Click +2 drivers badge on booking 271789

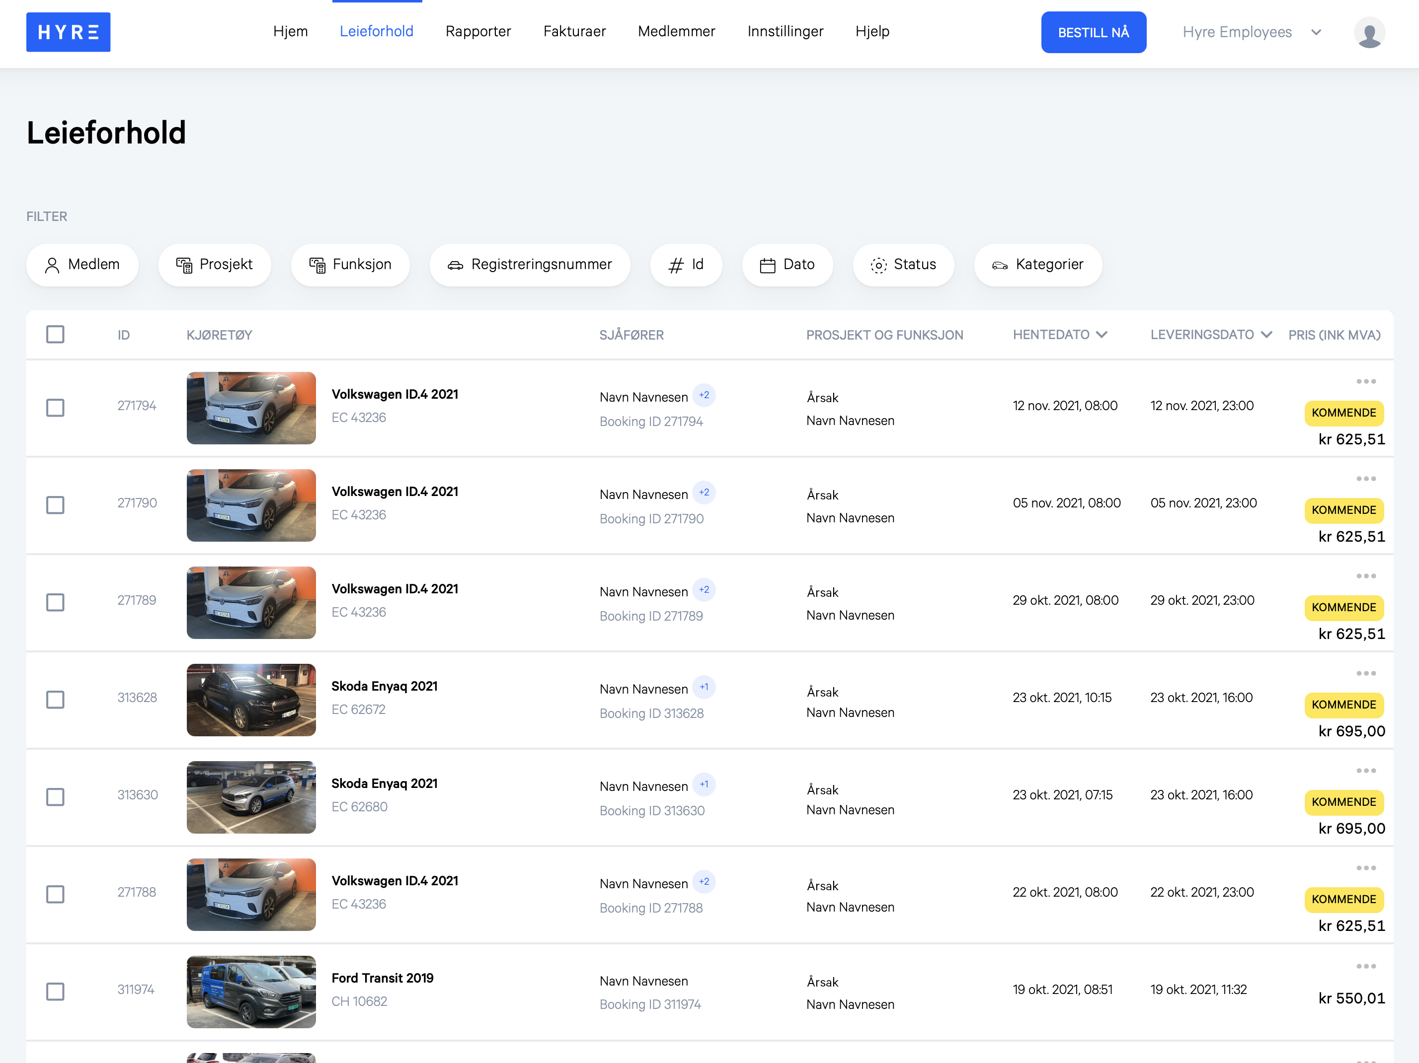pos(704,590)
